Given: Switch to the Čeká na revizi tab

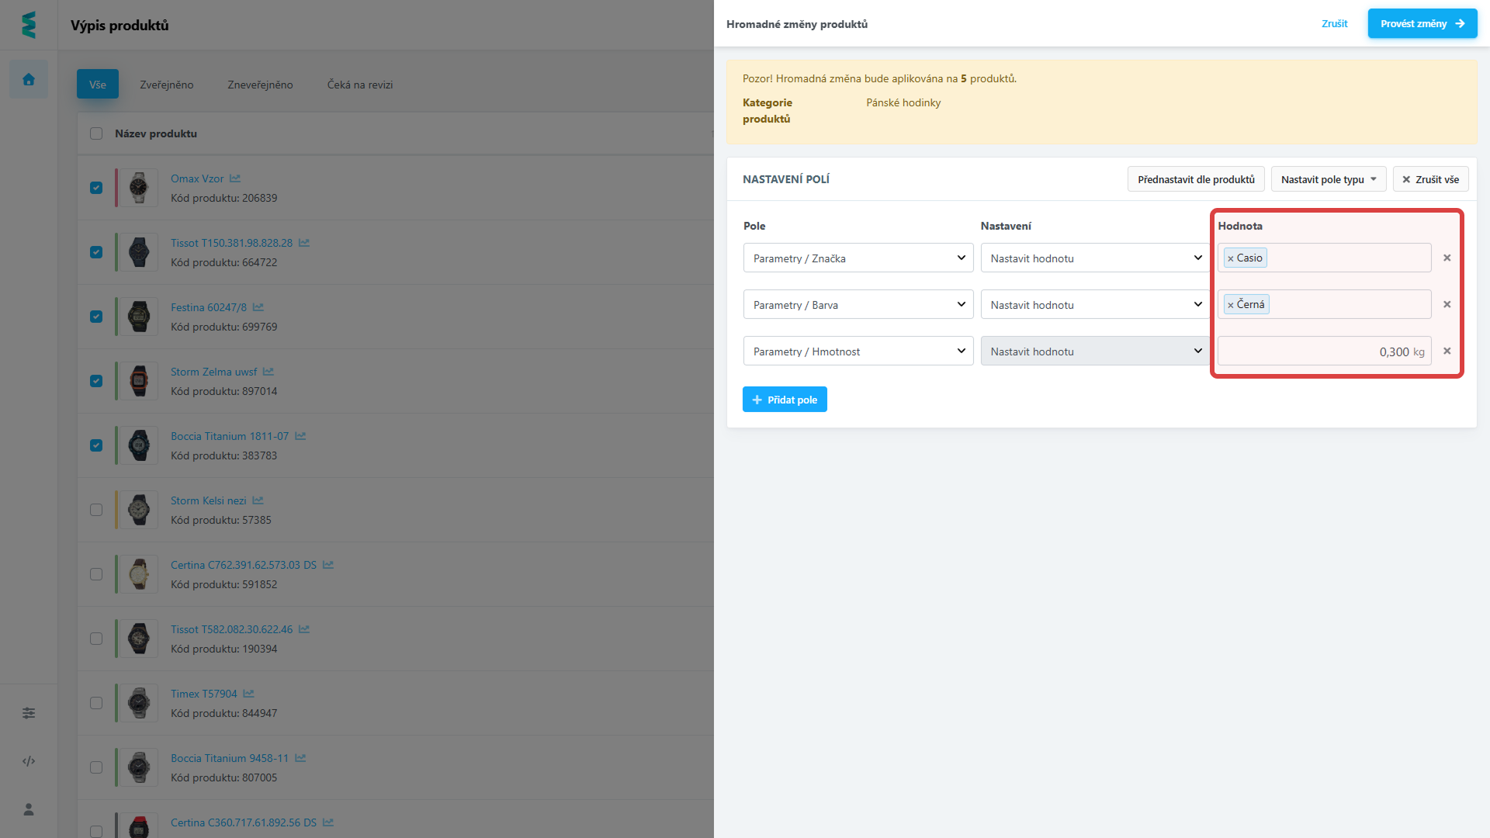Looking at the screenshot, I should pos(359,85).
